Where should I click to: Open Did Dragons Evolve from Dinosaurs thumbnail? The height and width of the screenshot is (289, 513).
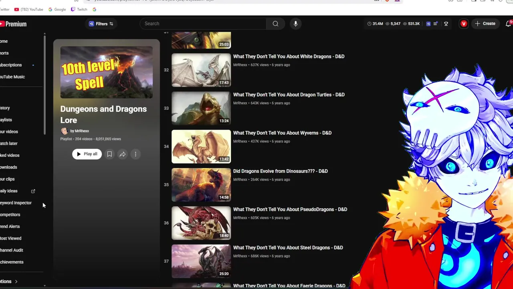(201, 185)
